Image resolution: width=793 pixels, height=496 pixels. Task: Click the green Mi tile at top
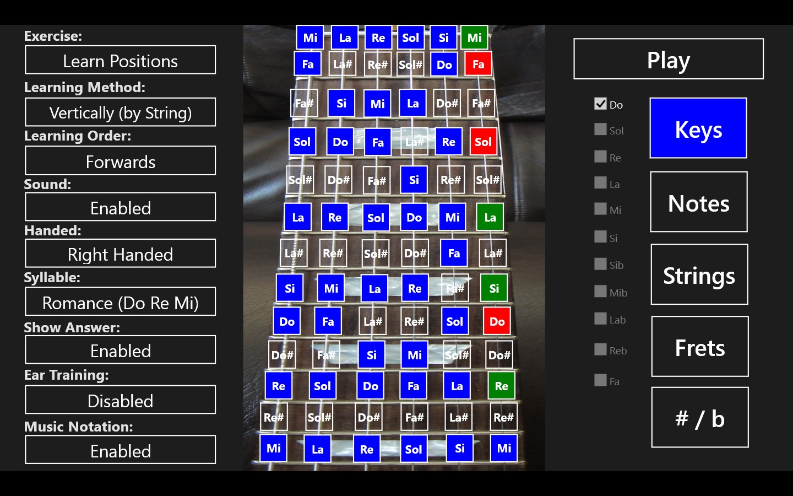(x=474, y=38)
